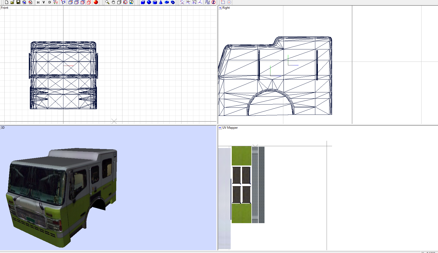Create a new model document

pos(6,2)
